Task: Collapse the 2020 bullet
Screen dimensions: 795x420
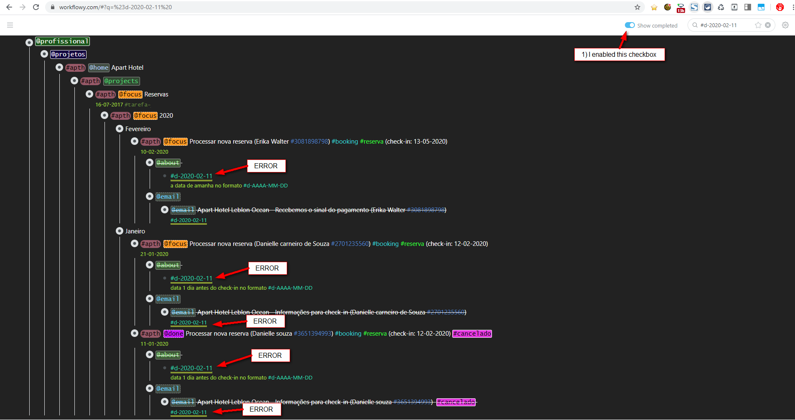Action: [x=104, y=116]
